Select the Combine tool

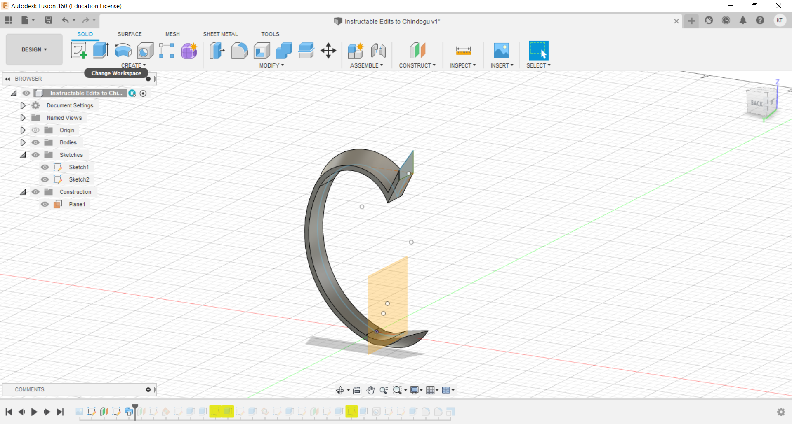(284, 51)
